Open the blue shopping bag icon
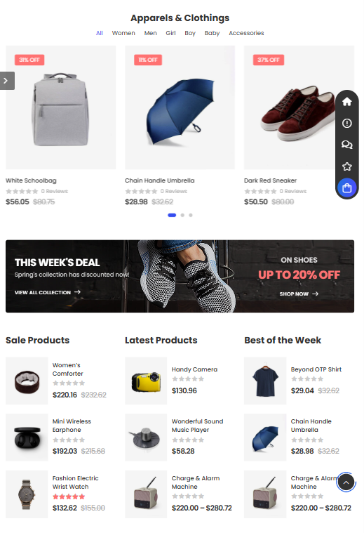 (x=346, y=188)
